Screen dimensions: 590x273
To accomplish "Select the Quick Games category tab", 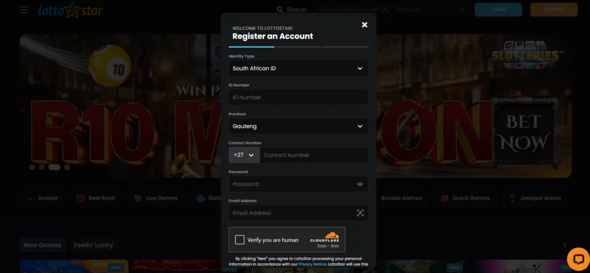I will click(x=466, y=198).
